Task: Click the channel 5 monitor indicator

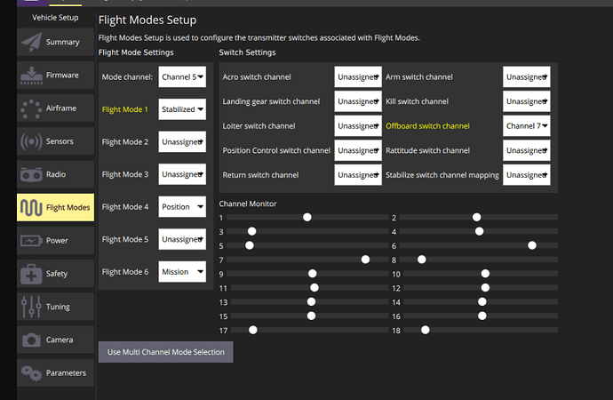Action: (x=250, y=245)
